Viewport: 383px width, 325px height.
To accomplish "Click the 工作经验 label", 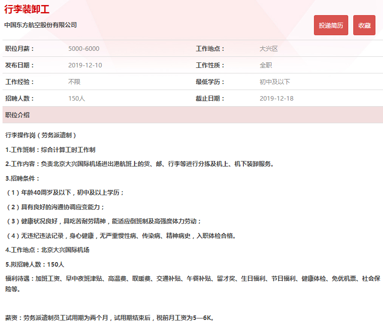I will (20, 82).
